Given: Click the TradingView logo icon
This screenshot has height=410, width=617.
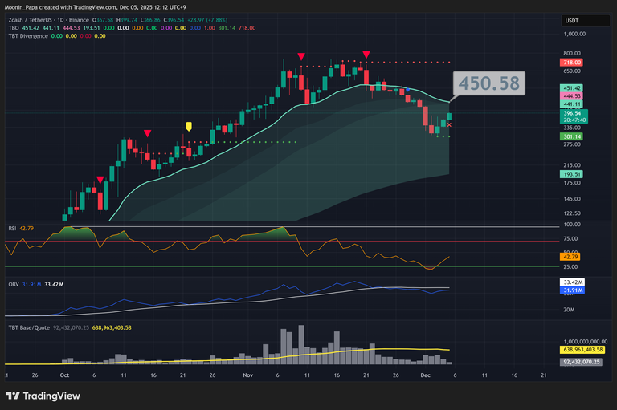Looking at the screenshot, I should (14, 396).
